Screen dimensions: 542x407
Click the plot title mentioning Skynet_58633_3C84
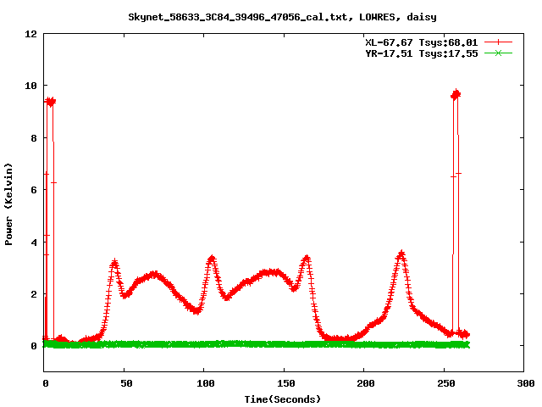click(x=282, y=17)
